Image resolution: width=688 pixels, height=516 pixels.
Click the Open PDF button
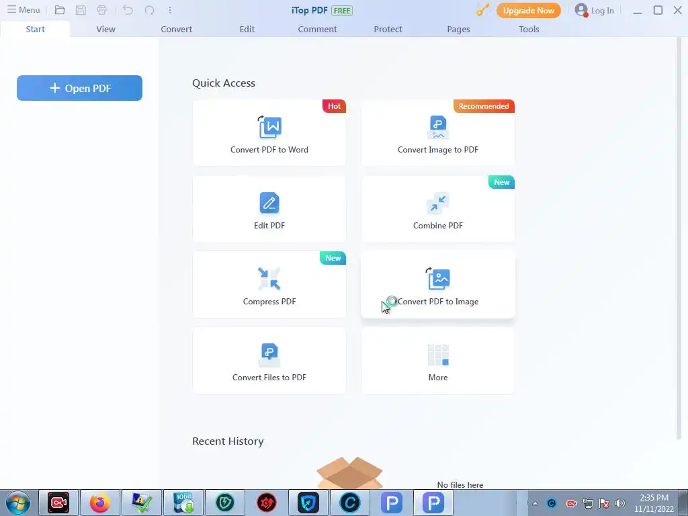(x=79, y=88)
